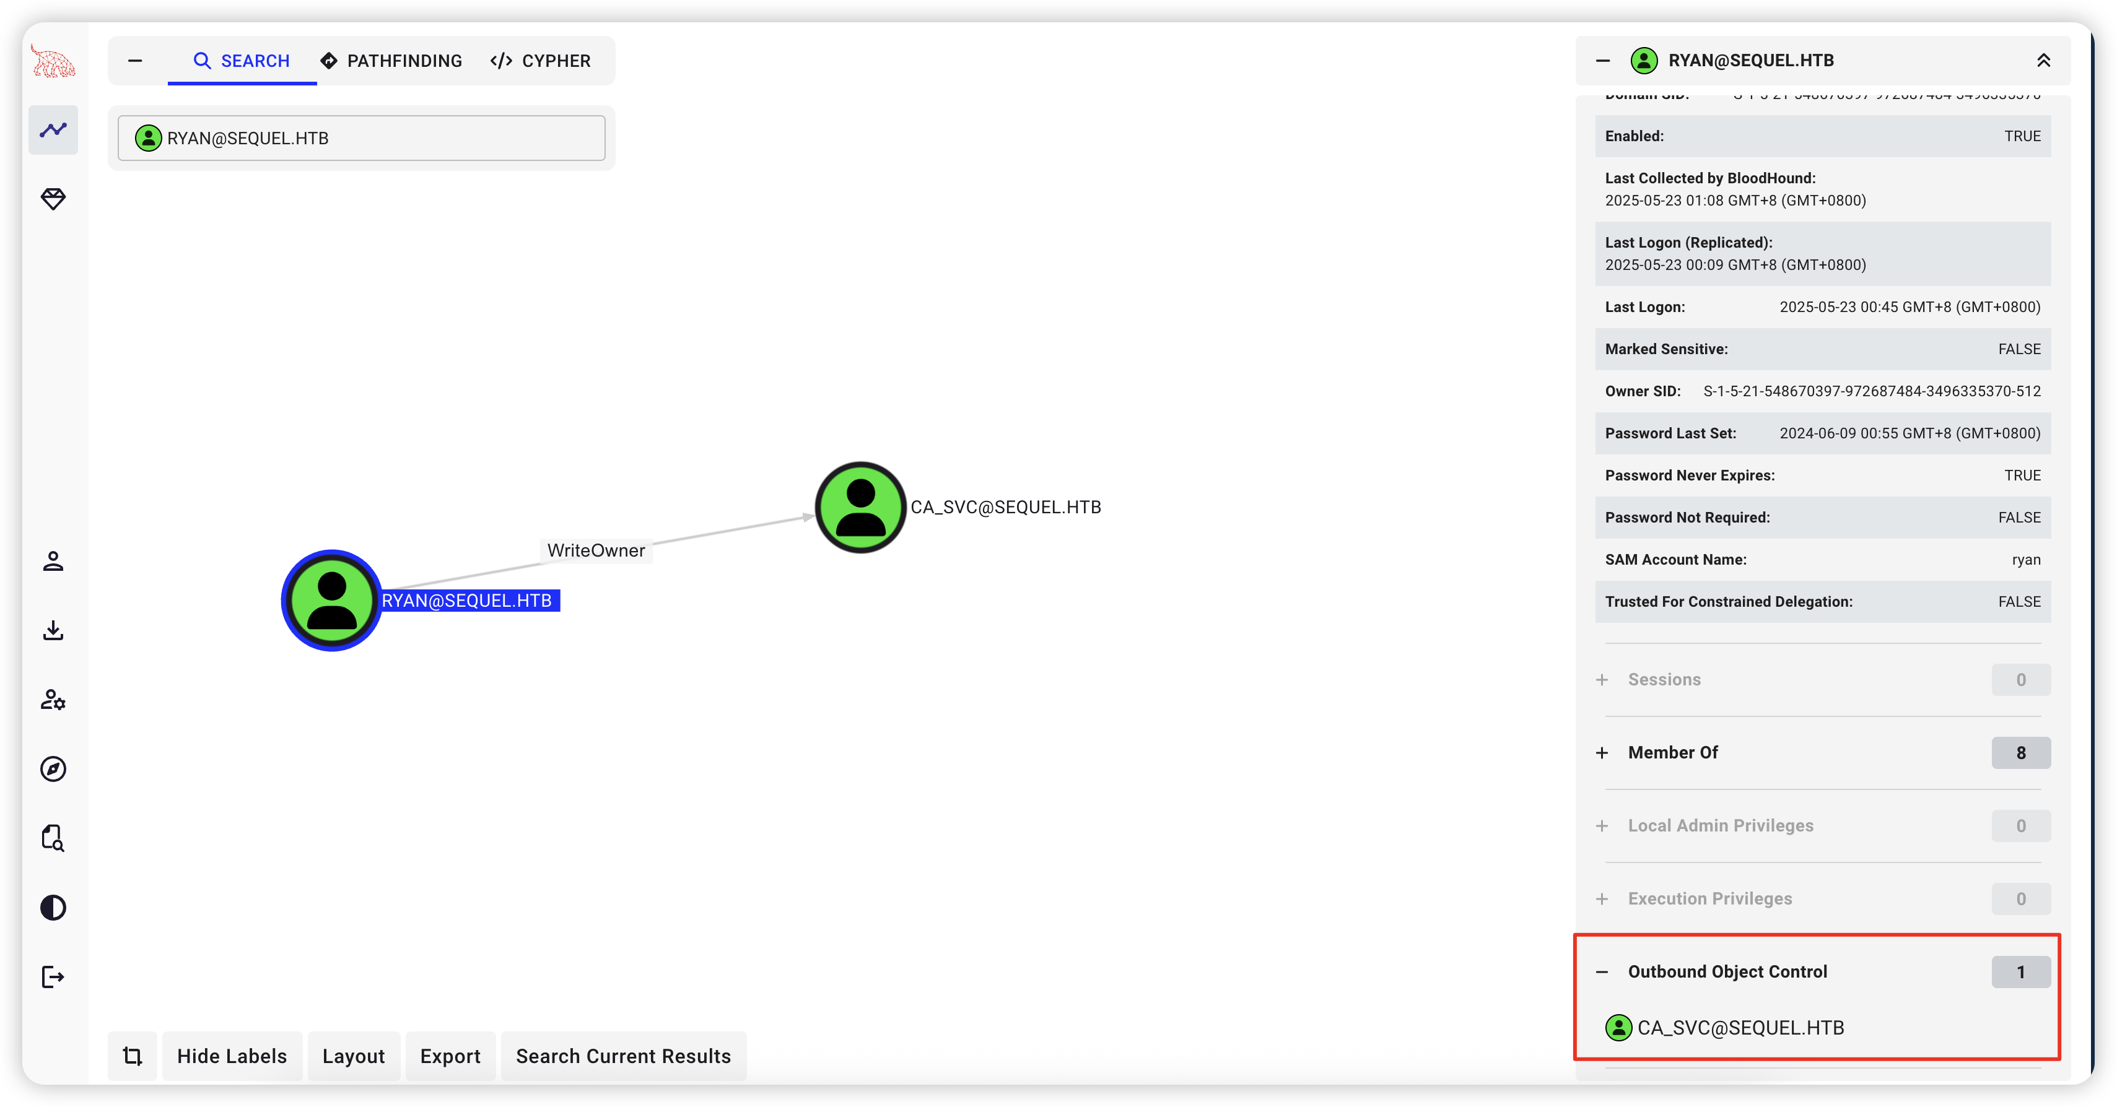This screenshot has height=1107, width=2117.
Task: Open the Layout button menu
Action: coord(354,1056)
